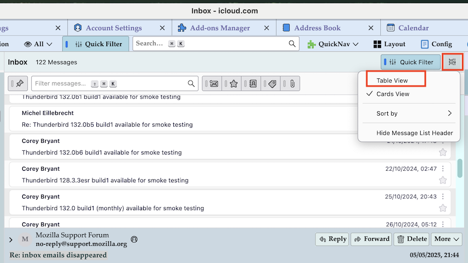Click Mozilla Support Forum sender avatar

click(x=25, y=239)
